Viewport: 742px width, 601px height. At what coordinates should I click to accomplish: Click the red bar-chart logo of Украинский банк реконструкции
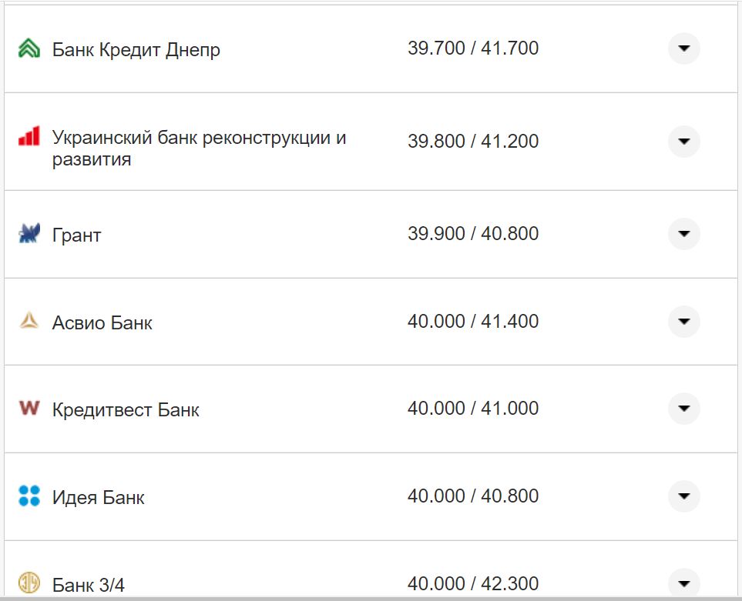28,142
